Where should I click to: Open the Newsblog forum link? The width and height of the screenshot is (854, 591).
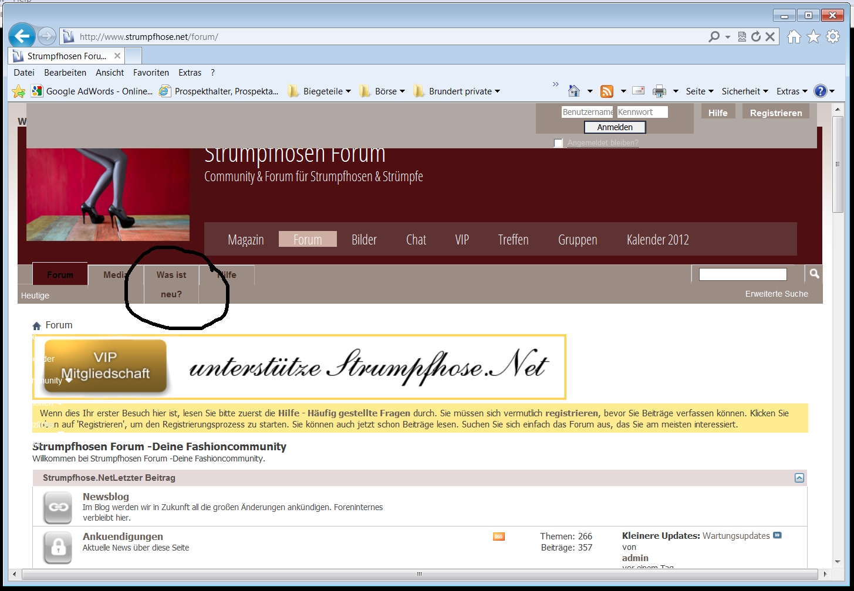(x=106, y=497)
